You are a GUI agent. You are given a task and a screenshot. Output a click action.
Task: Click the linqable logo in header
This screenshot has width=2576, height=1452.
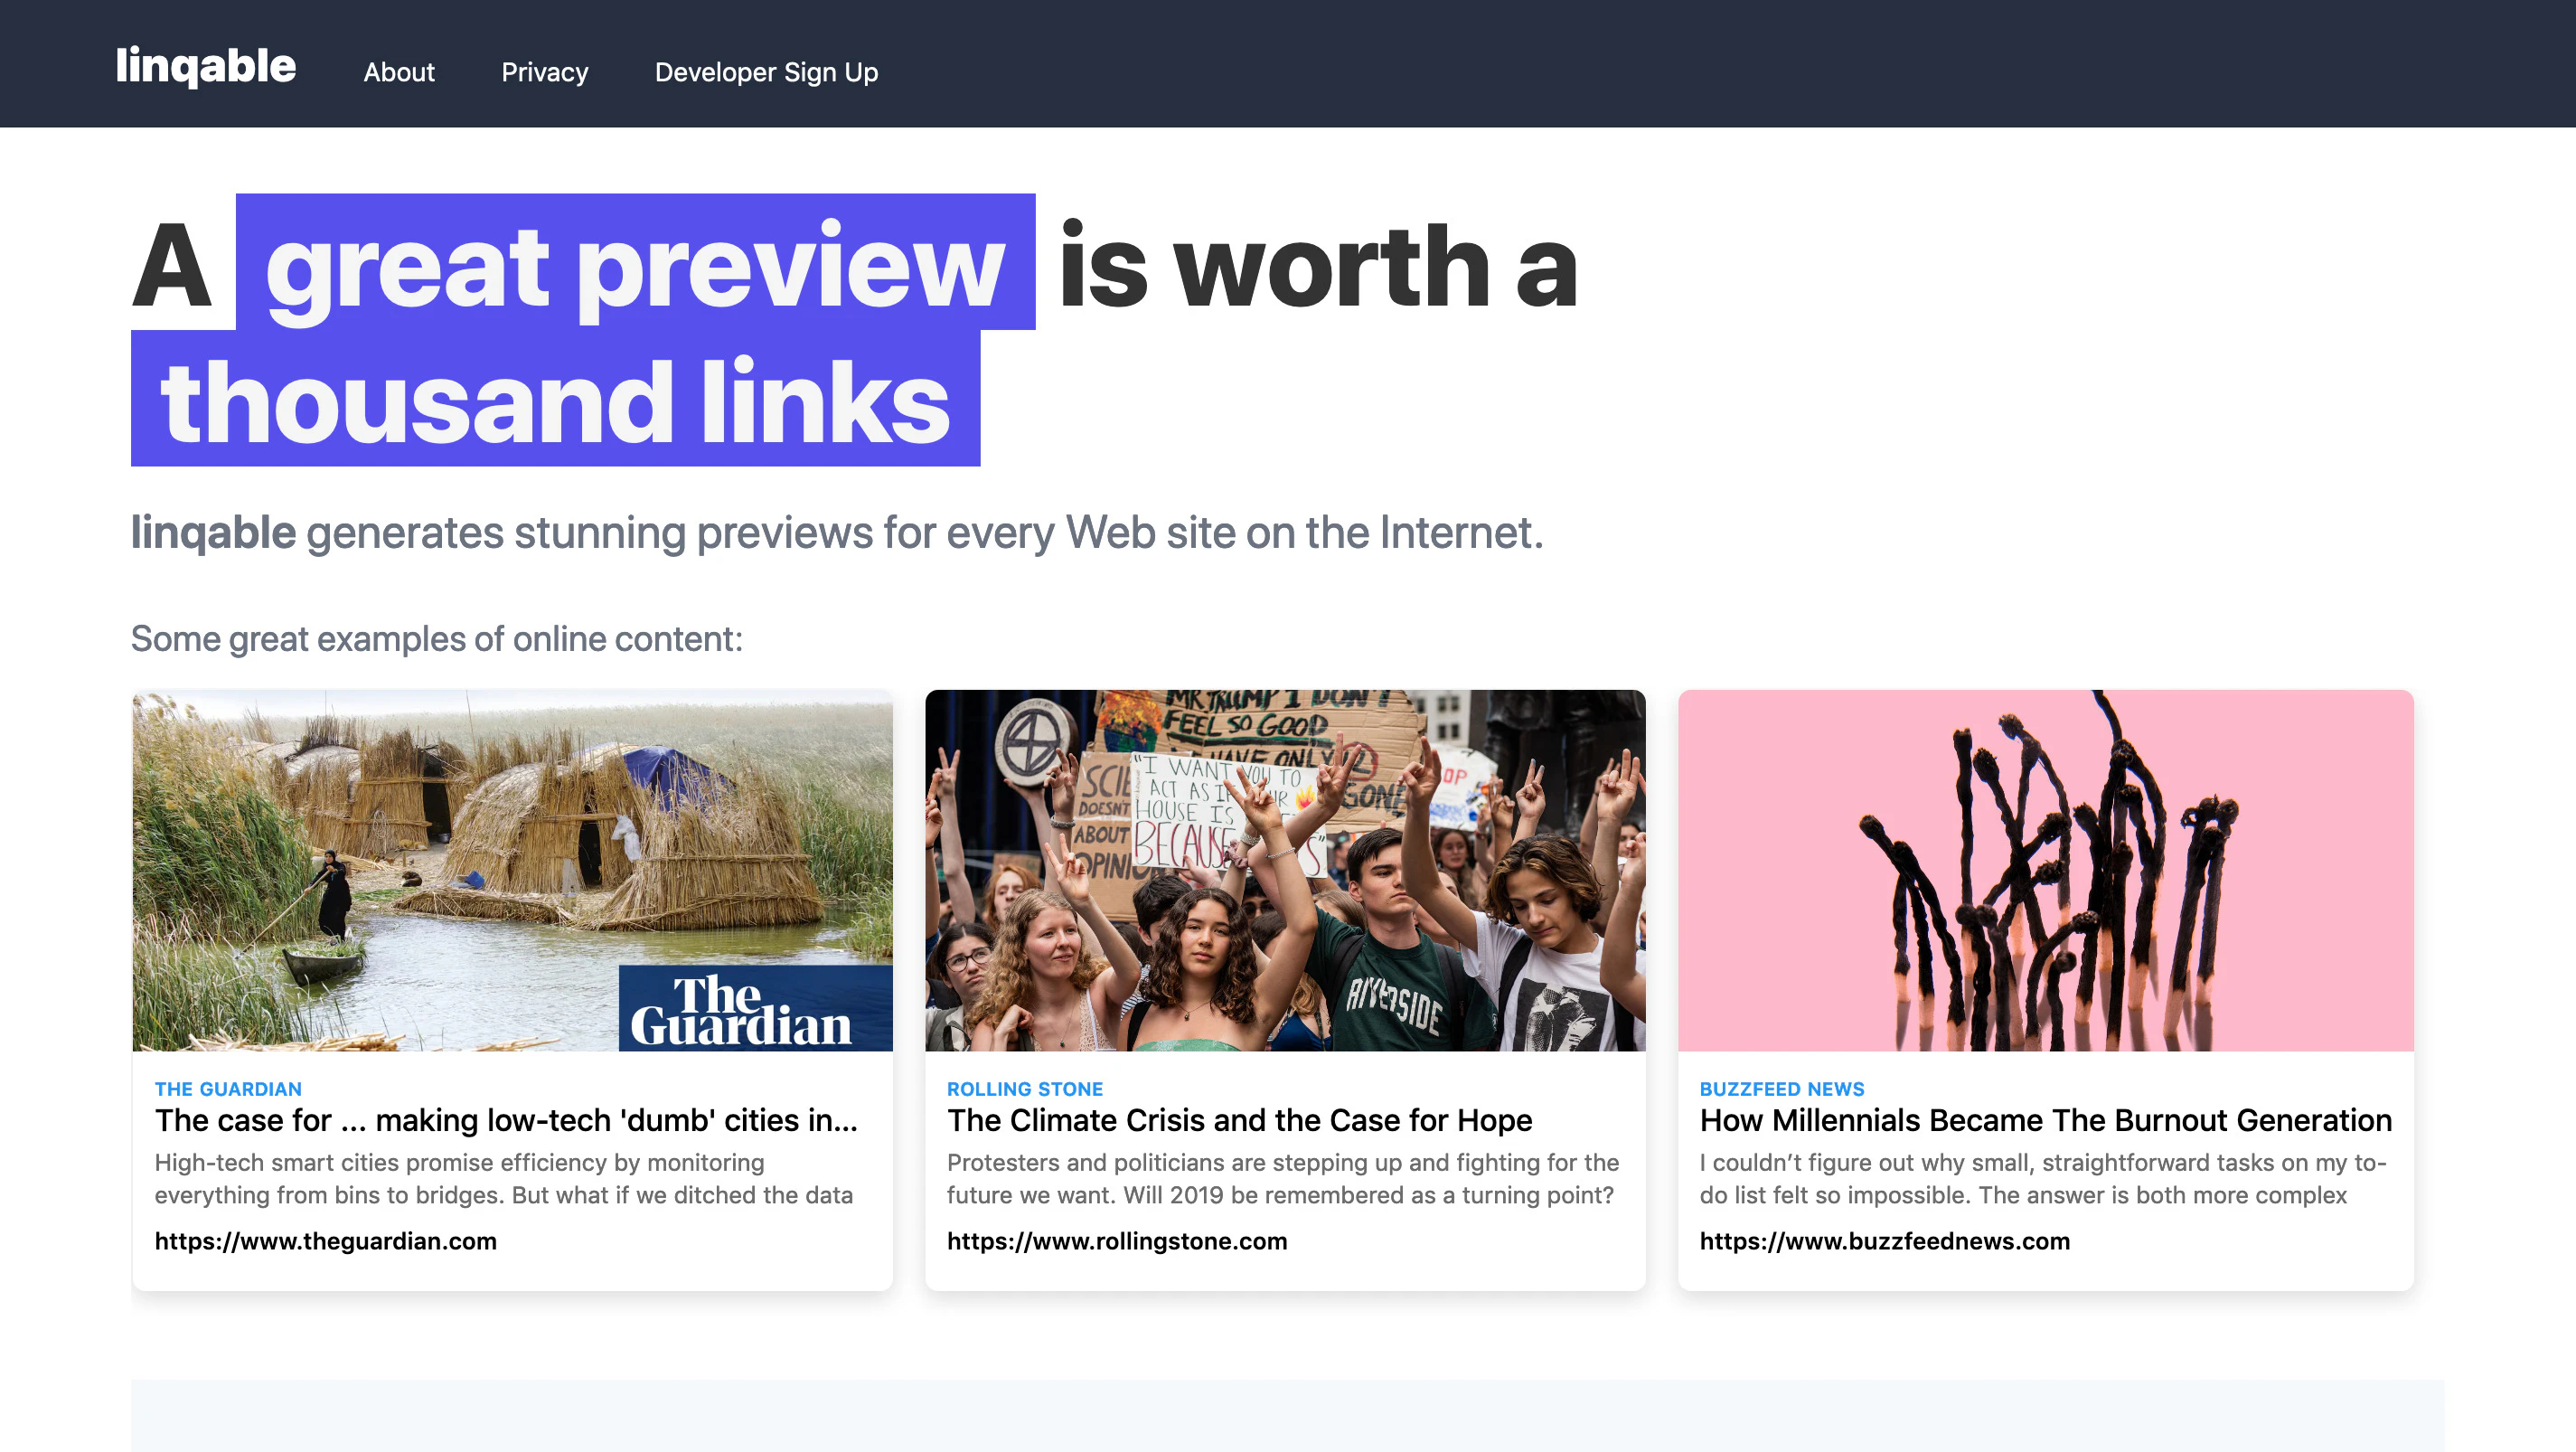coord(205,66)
